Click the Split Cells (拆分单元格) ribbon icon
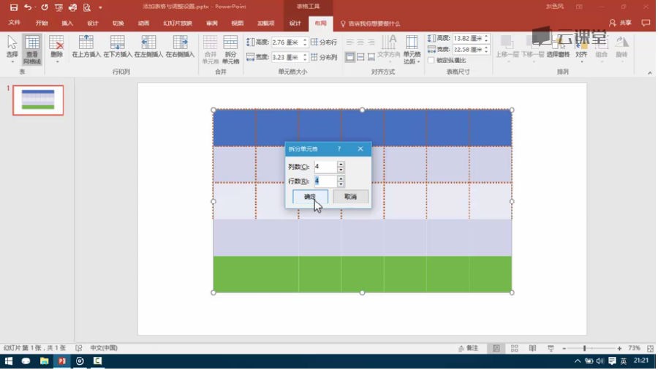Screen dimensions: 658x370 point(230,47)
